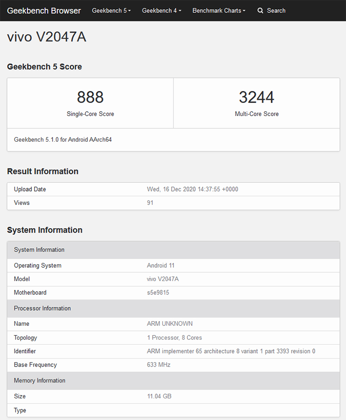Select the Android 11 operating system value

(161, 265)
